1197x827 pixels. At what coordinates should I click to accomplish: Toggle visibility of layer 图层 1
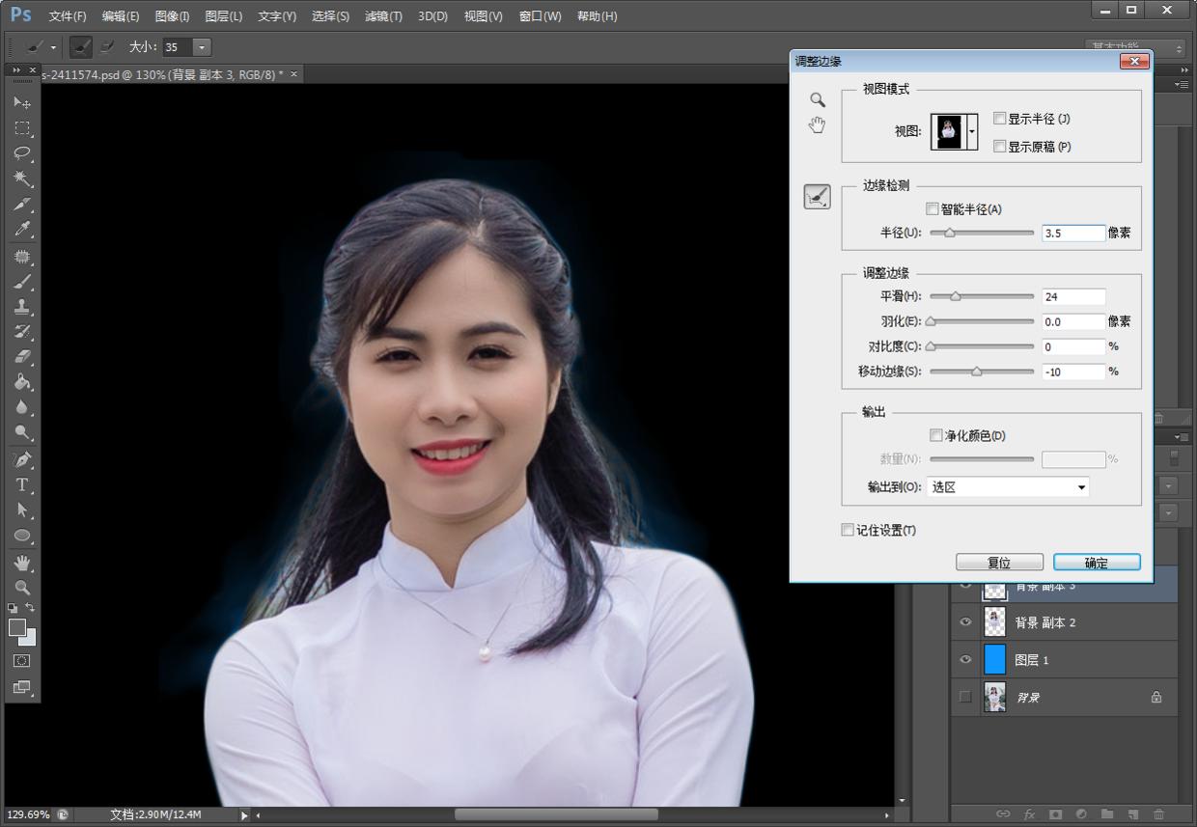click(x=965, y=660)
